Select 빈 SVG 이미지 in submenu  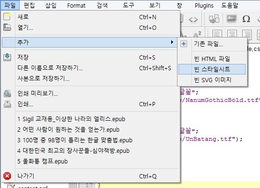(x=212, y=80)
